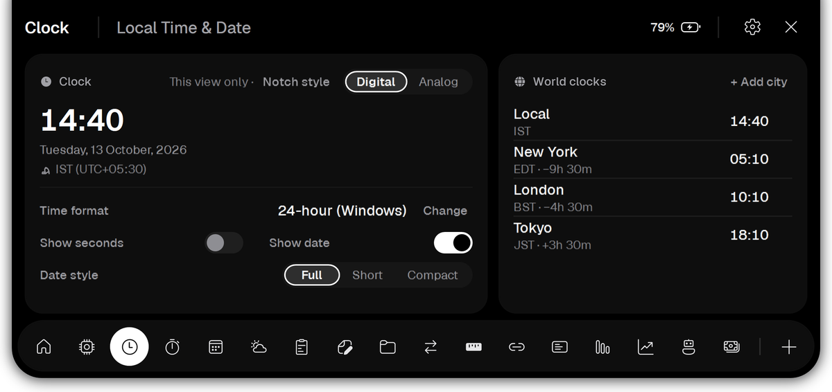Image resolution: width=832 pixels, height=392 pixels.
Task: Click the 79% battery percentage
Action: click(x=662, y=28)
